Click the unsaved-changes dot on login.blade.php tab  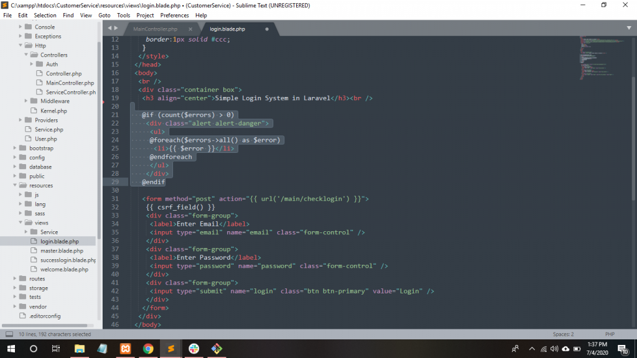pyautogui.click(x=267, y=29)
